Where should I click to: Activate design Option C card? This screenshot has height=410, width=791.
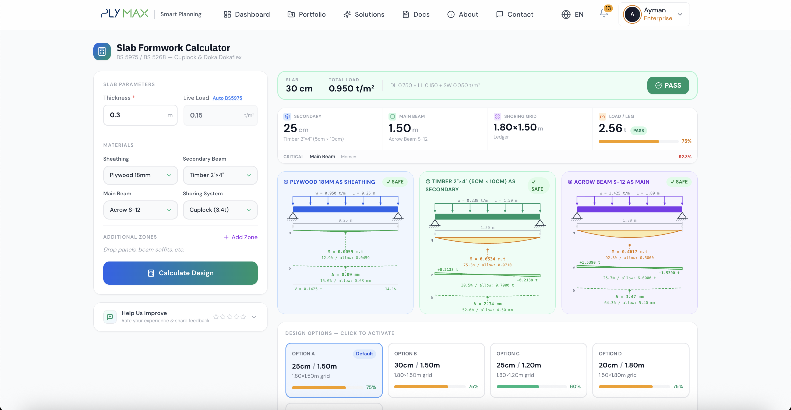[538, 370]
